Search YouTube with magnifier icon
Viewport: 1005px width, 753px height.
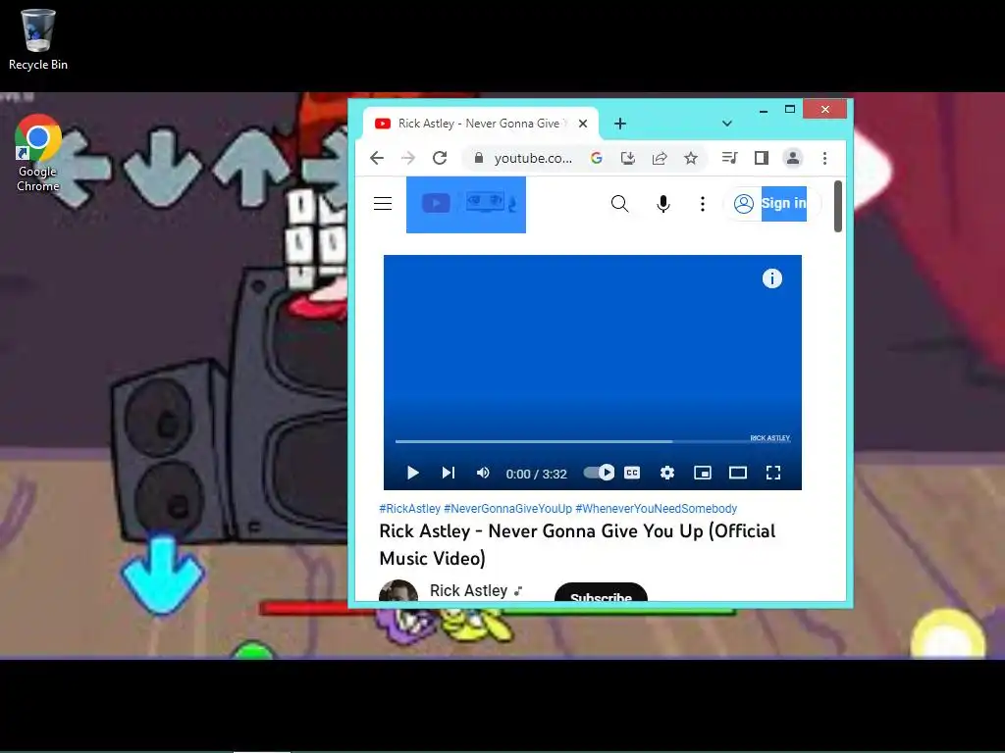point(620,204)
